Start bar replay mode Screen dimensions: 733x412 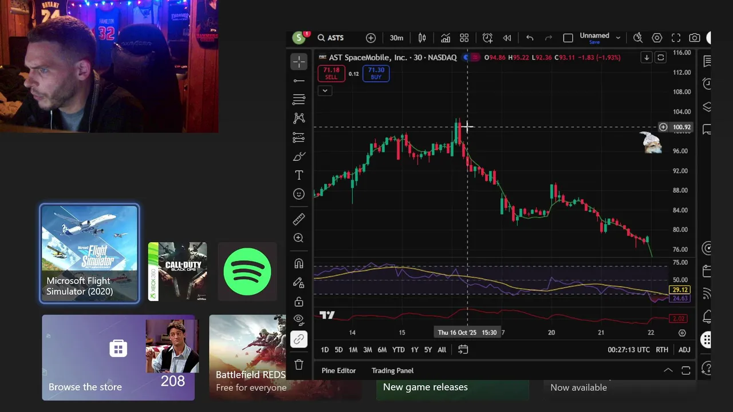(507, 38)
